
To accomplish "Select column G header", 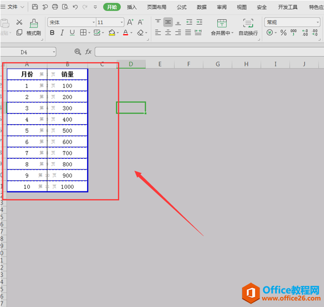I will (x=217, y=64).
